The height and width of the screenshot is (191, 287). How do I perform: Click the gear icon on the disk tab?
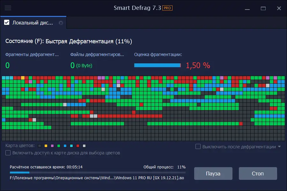[x=61, y=23]
